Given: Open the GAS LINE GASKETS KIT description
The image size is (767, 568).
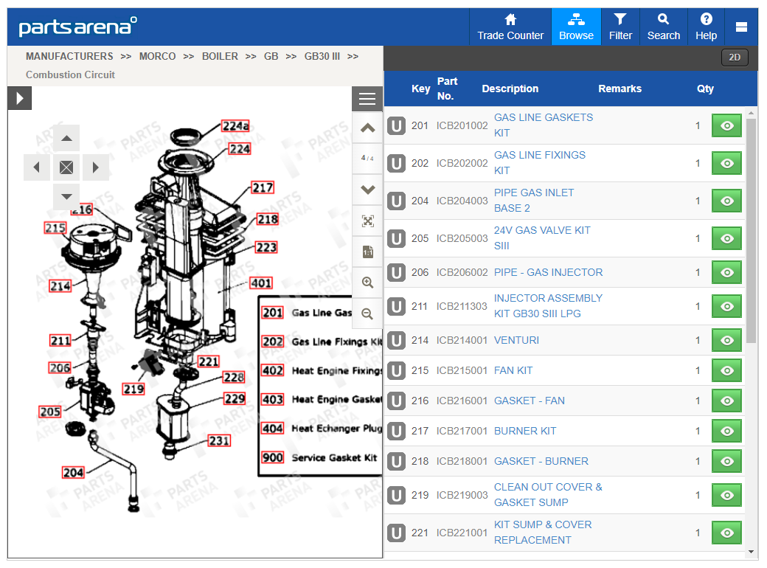Looking at the screenshot, I should (x=543, y=125).
